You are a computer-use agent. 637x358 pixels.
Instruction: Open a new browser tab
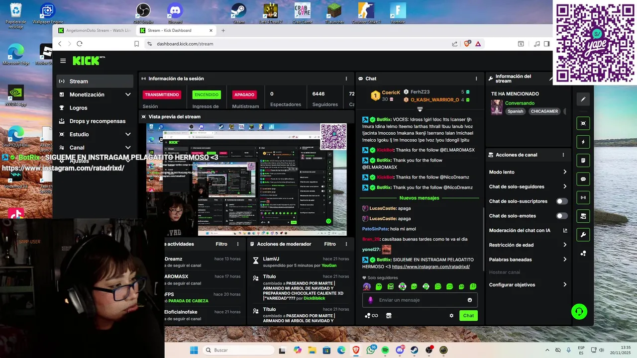point(223,30)
